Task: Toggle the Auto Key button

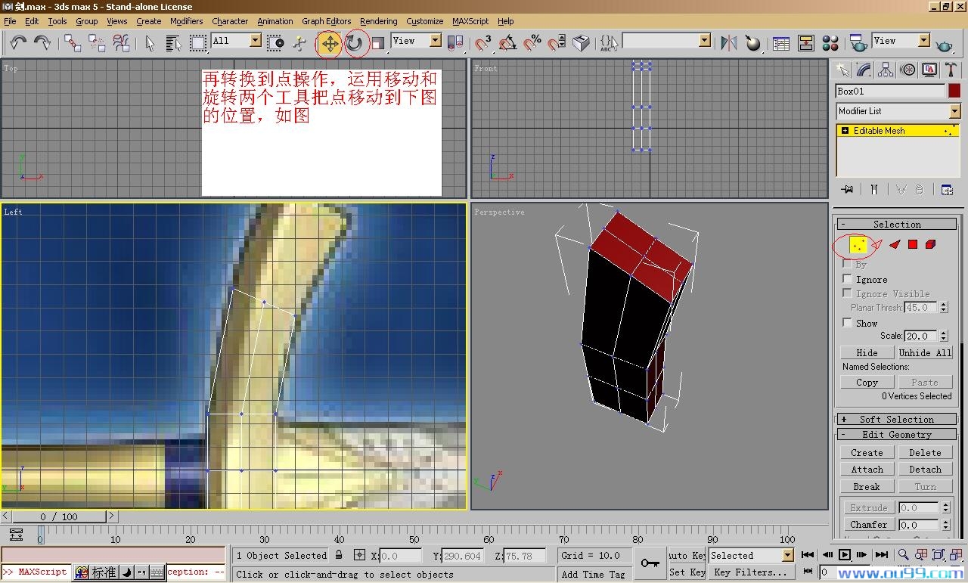Action: [687, 555]
